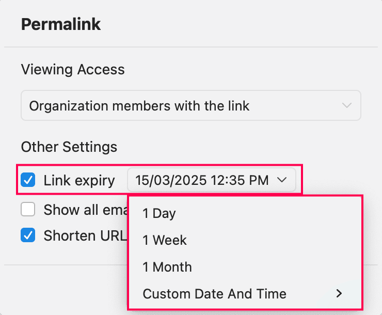This screenshot has width=382, height=315.
Task: Open the Custom Date And Time option
Action: pos(215,294)
